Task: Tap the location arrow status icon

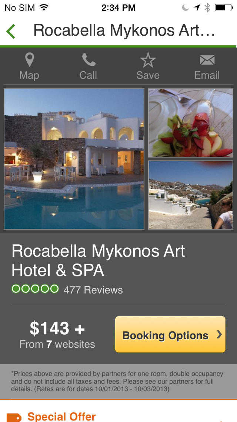Action: pos(197,8)
